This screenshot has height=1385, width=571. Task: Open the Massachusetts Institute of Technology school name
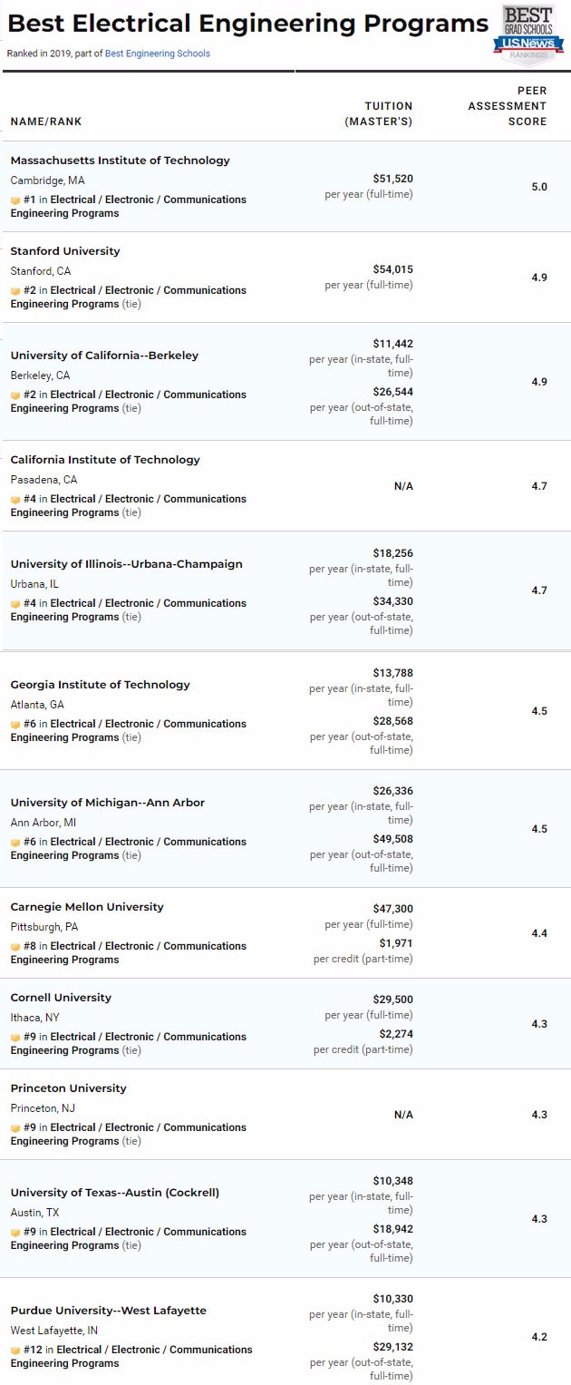[x=120, y=161]
